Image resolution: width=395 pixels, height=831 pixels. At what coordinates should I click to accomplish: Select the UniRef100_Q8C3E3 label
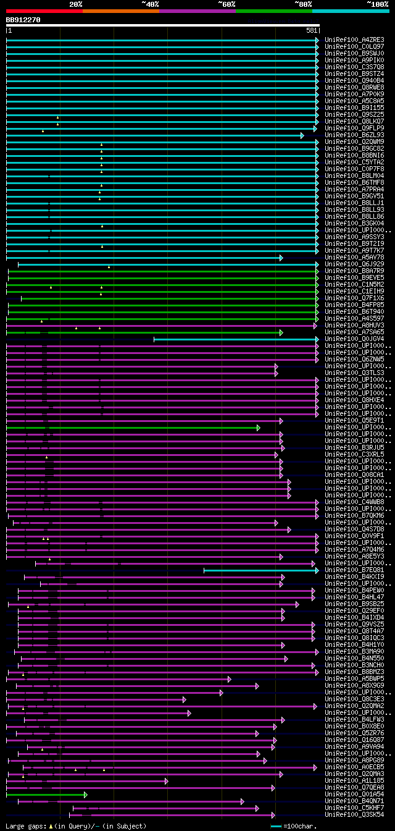pos(354,699)
